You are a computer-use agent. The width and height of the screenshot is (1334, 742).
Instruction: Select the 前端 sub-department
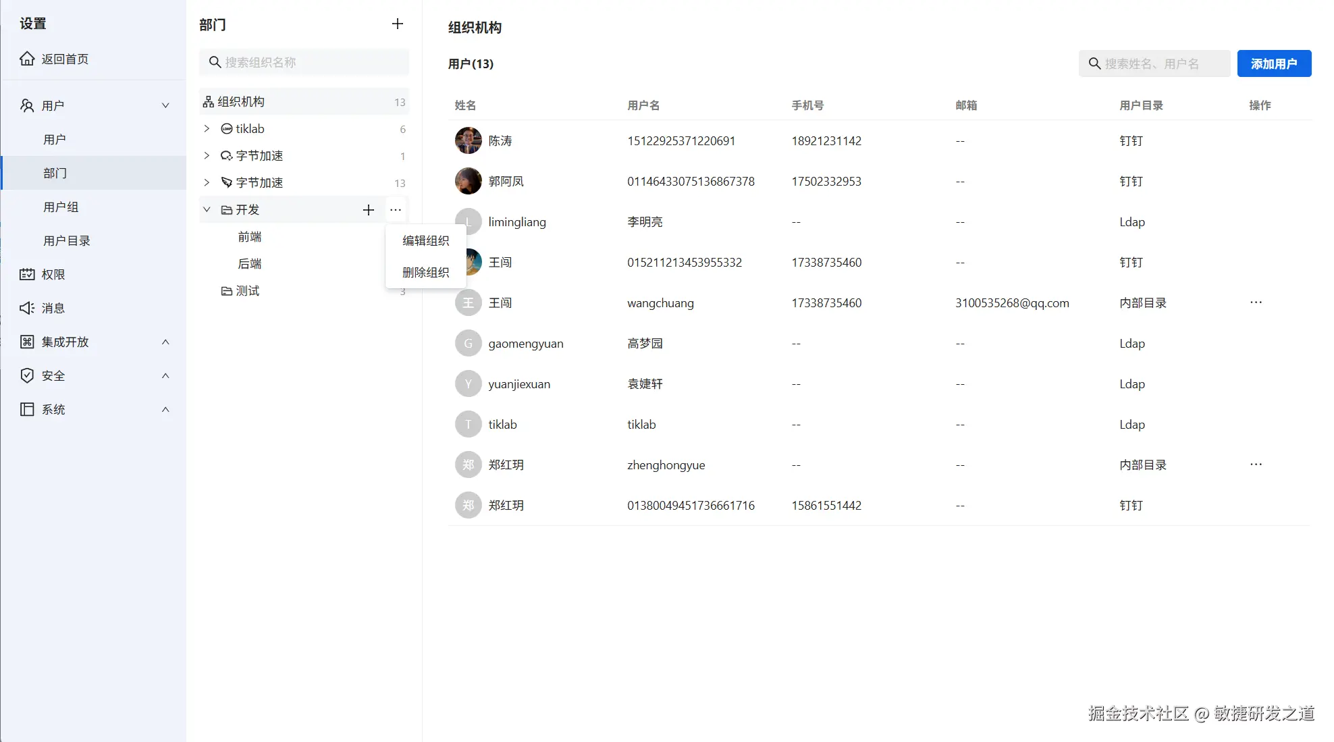click(x=250, y=236)
